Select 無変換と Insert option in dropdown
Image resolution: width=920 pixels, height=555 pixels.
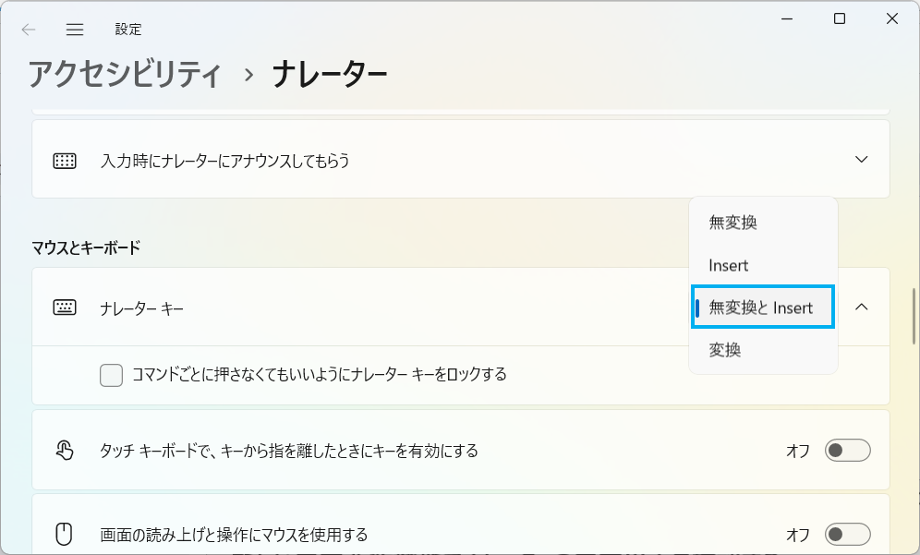pos(763,308)
